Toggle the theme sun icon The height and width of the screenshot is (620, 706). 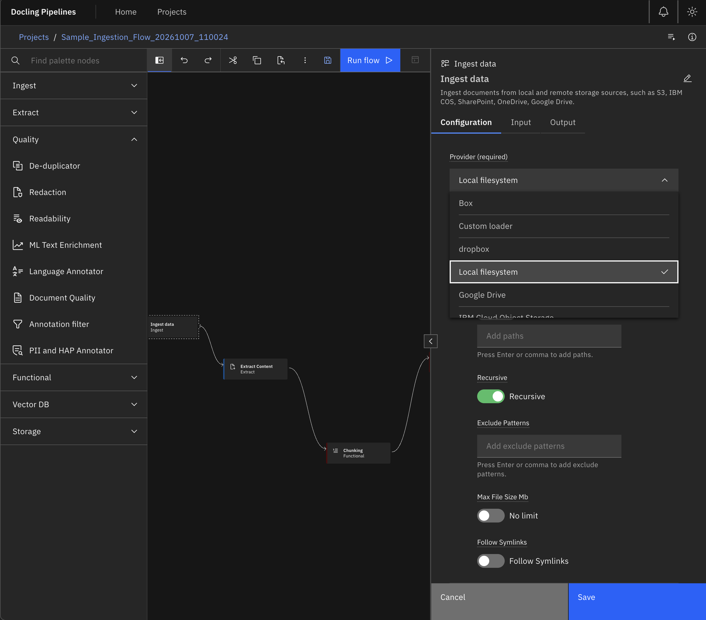click(692, 12)
